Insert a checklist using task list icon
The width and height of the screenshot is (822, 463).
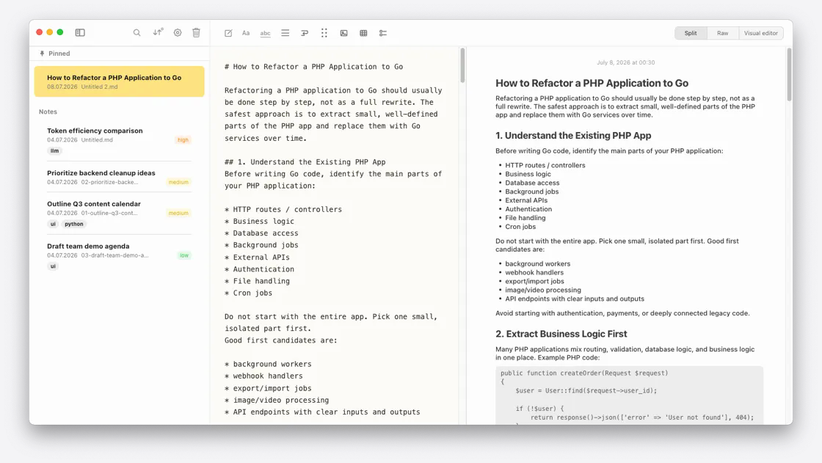click(x=383, y=33)
